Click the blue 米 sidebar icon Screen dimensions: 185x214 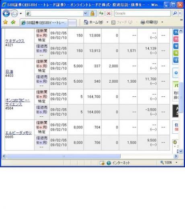point(176,46)
